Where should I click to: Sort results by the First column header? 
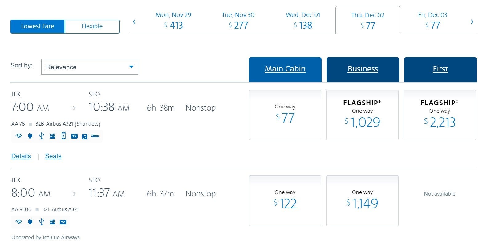440,69
